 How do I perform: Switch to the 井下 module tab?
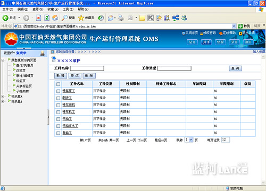pos(206,42)
